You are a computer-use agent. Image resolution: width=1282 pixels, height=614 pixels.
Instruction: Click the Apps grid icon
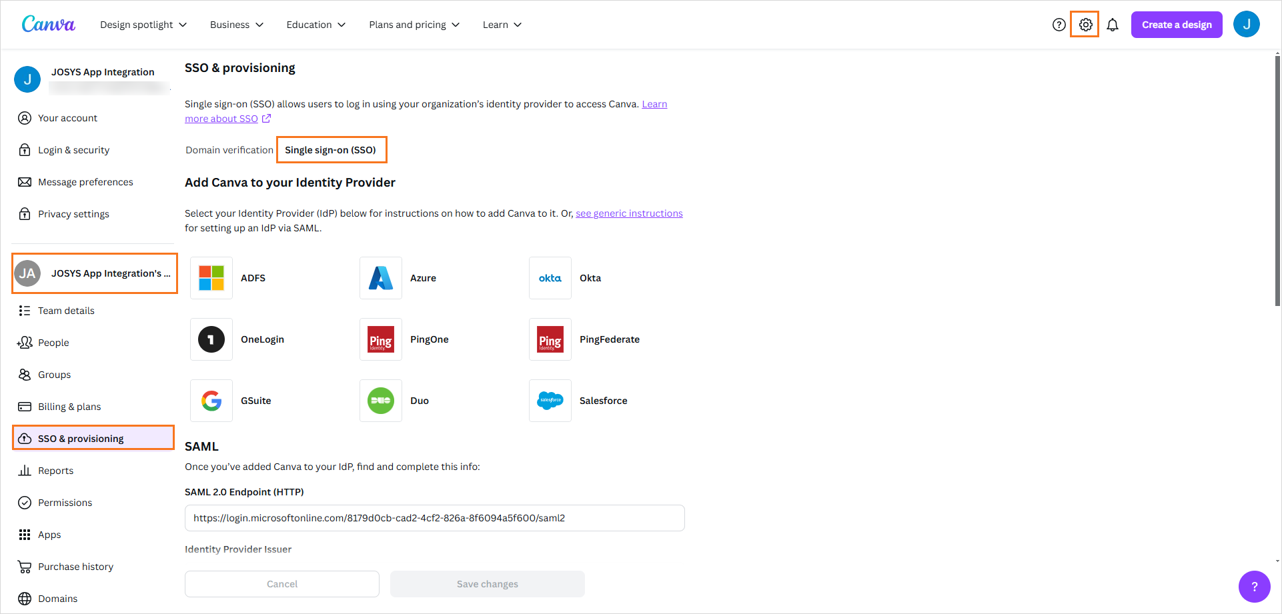click(x=25, y=535)
